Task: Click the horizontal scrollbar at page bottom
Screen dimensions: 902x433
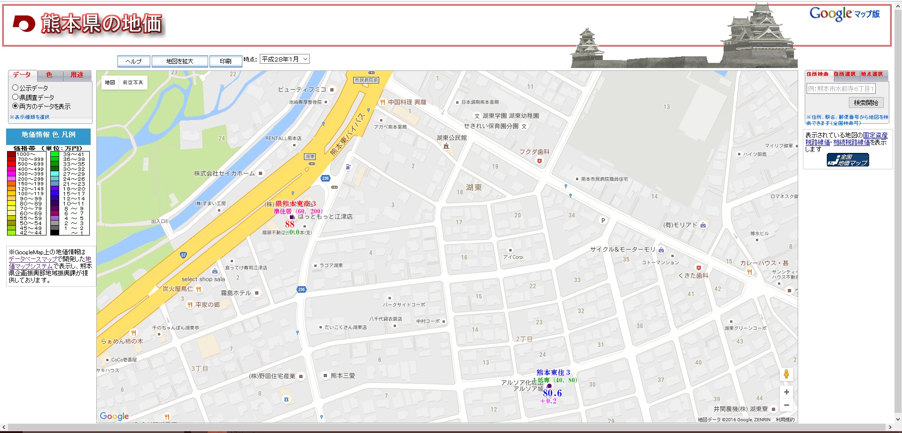Action: [447, 428]
